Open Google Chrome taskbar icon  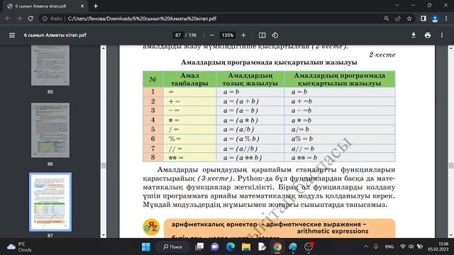pos(277,247)
